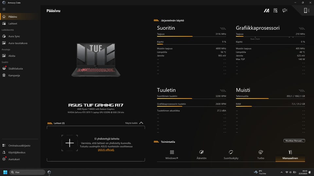Viewport: 314px width, 176px height.
Task: Go to Pääsivu in the sidebar
Action: point(20,17)
